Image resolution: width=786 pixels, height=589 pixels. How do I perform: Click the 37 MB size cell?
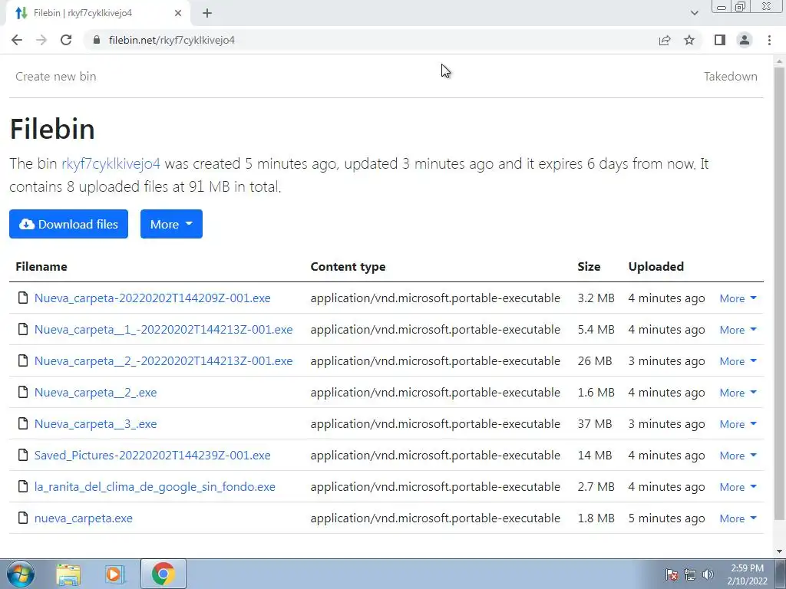click(x=595, y=424)
